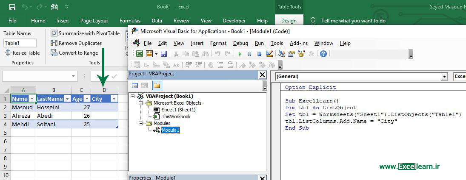Viewport: 466px width, 180px height.
Task: Save Book1 from the VBA toolbar
Action: [x=164, y=54]
